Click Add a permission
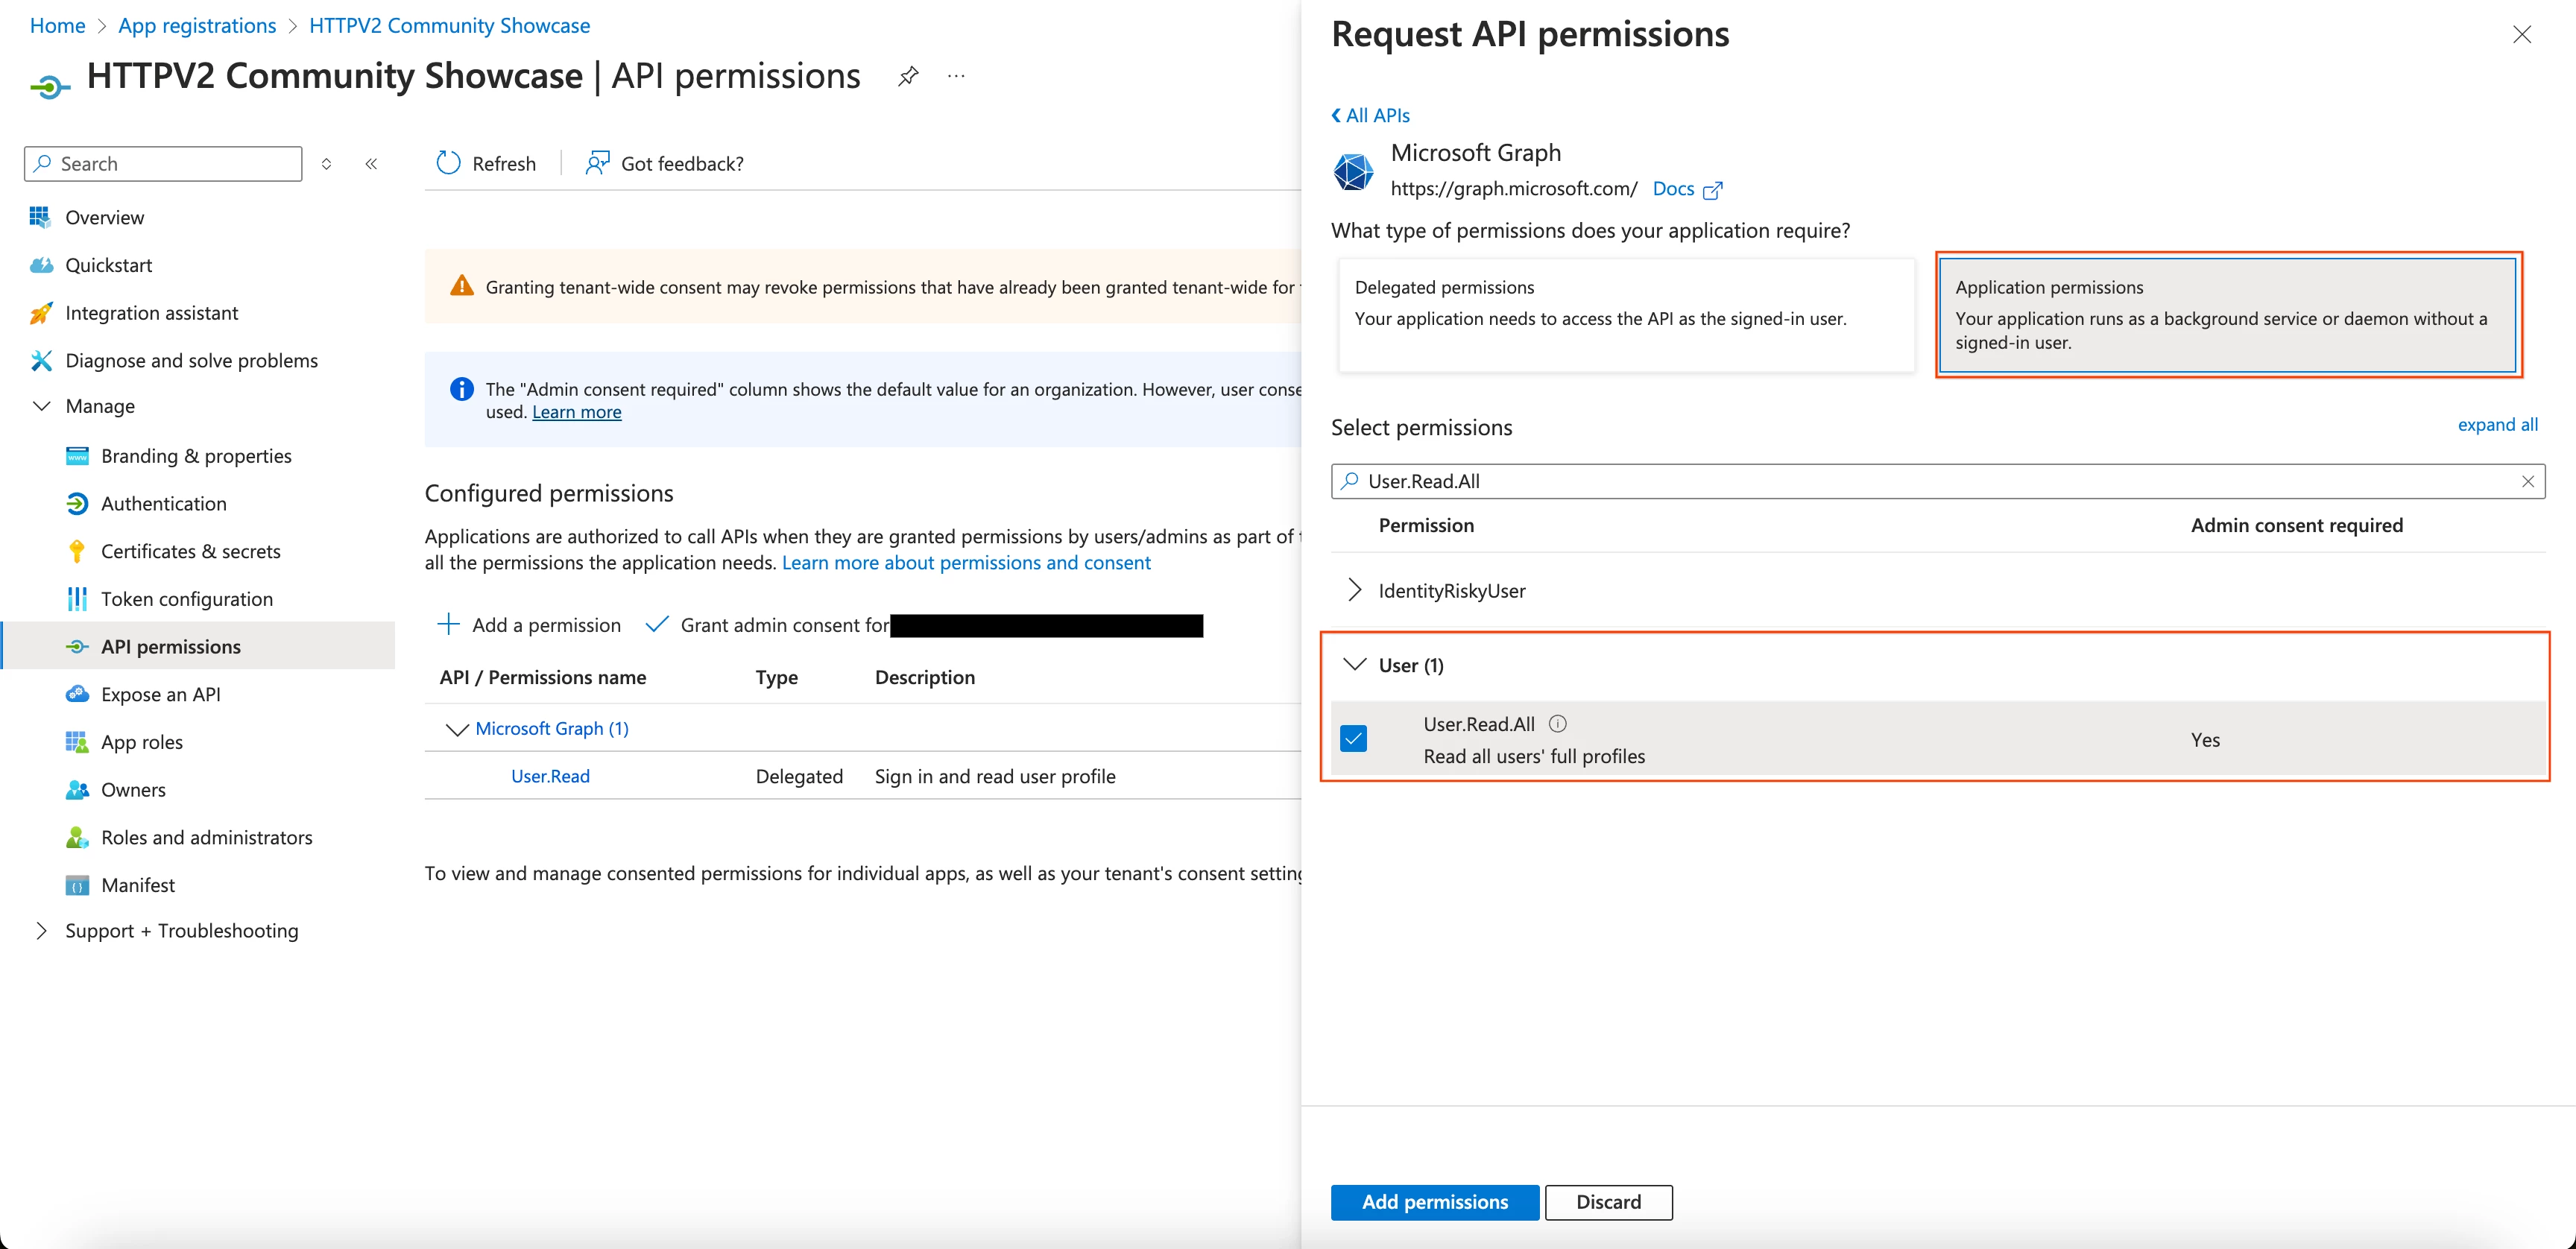The image size is (2576, 1249). 529,625
